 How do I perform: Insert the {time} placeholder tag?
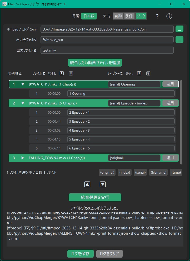176,172
